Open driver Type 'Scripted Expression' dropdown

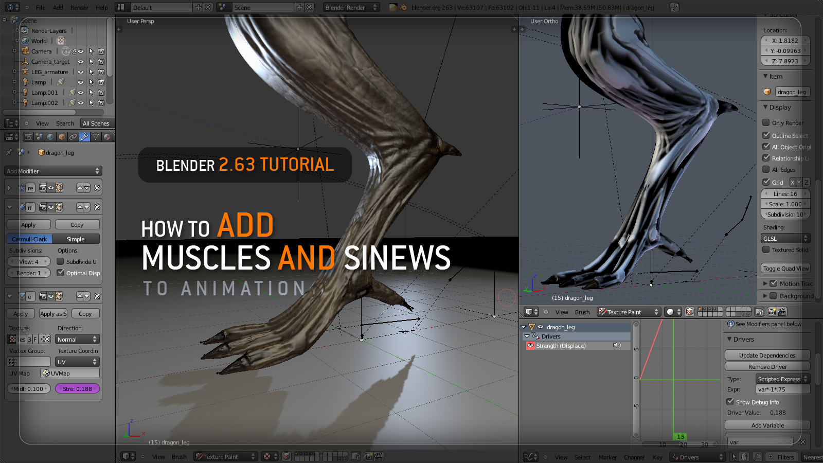click(x=783, y=379)
